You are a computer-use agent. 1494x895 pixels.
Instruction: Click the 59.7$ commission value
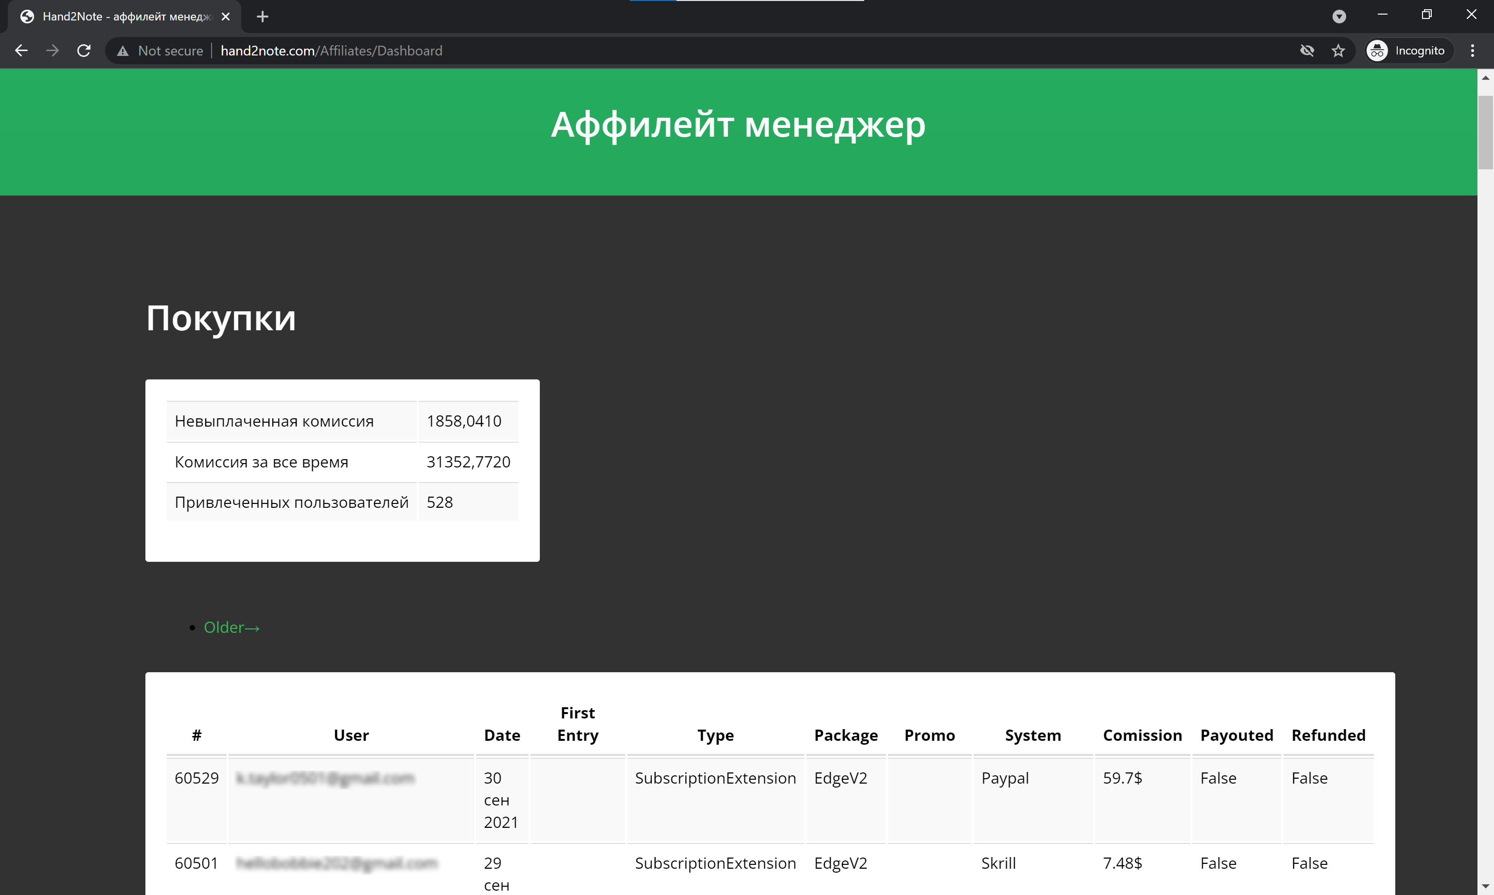pos(1122,778)
